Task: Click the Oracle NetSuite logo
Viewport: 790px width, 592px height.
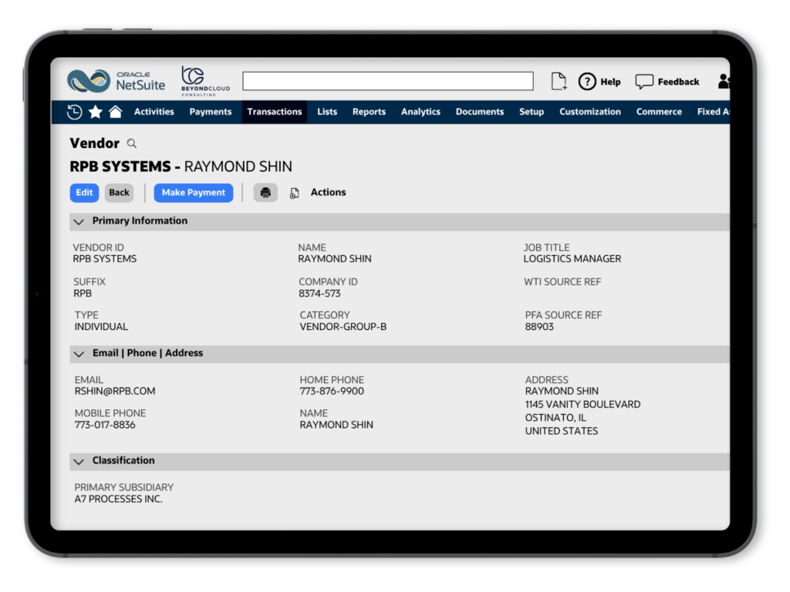Action: click(116, 81)
